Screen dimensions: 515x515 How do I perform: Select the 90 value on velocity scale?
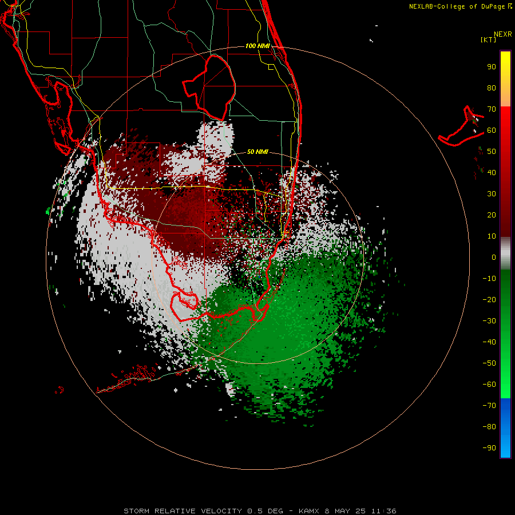(492, 67)
